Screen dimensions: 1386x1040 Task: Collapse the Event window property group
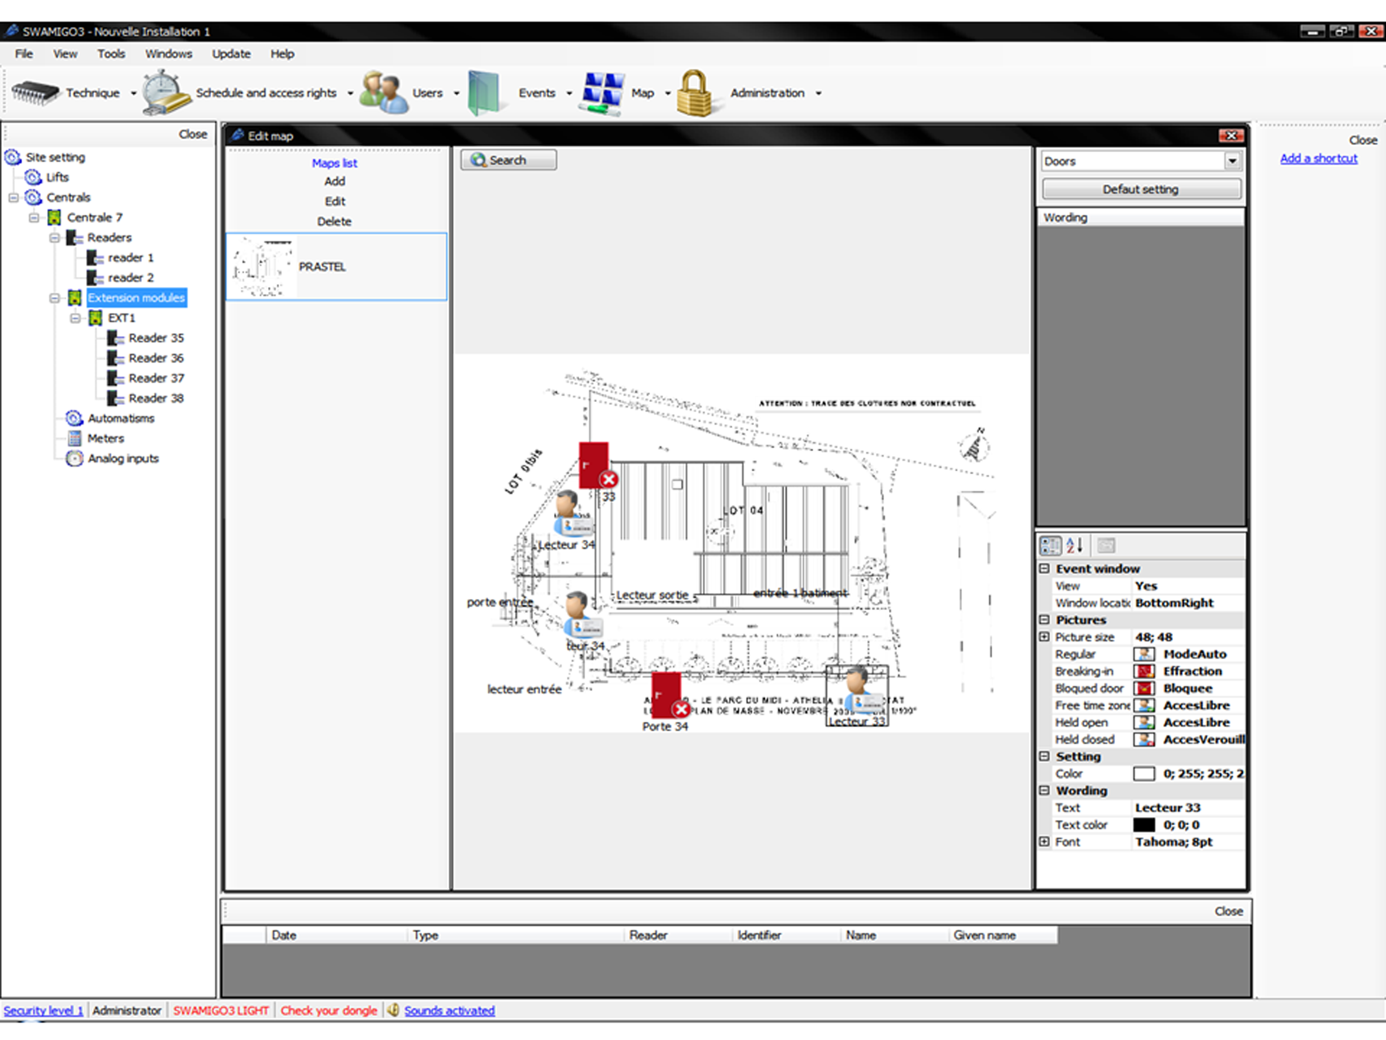coord(1044,569)
